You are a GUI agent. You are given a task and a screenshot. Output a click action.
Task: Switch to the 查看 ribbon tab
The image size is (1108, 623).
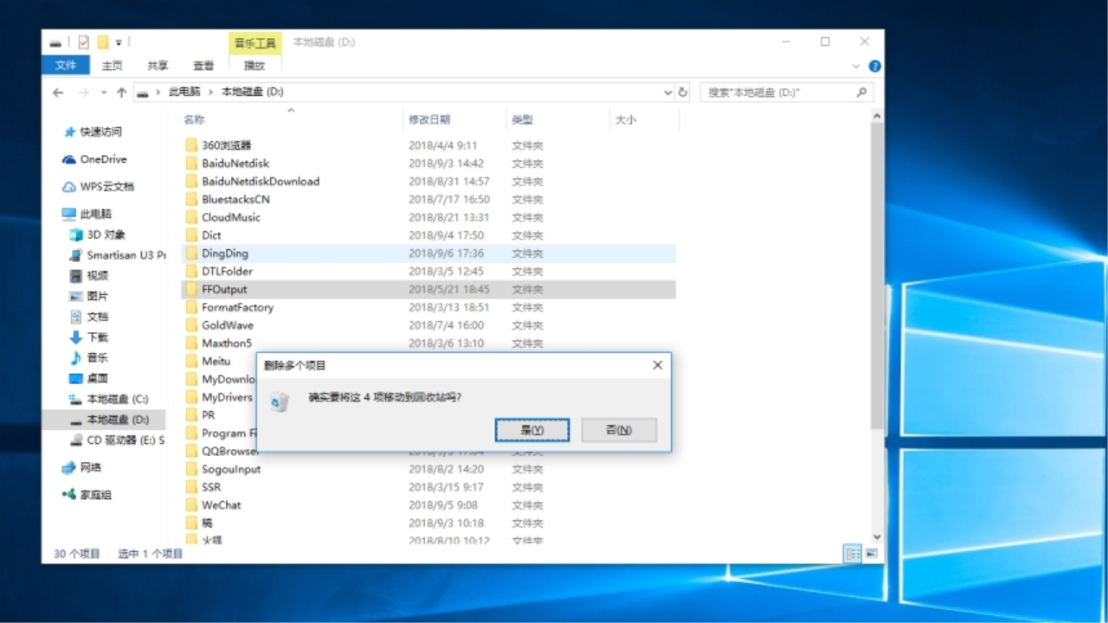point(203,66)
